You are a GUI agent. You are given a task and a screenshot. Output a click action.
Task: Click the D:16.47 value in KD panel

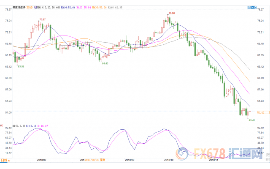(43, 126)
